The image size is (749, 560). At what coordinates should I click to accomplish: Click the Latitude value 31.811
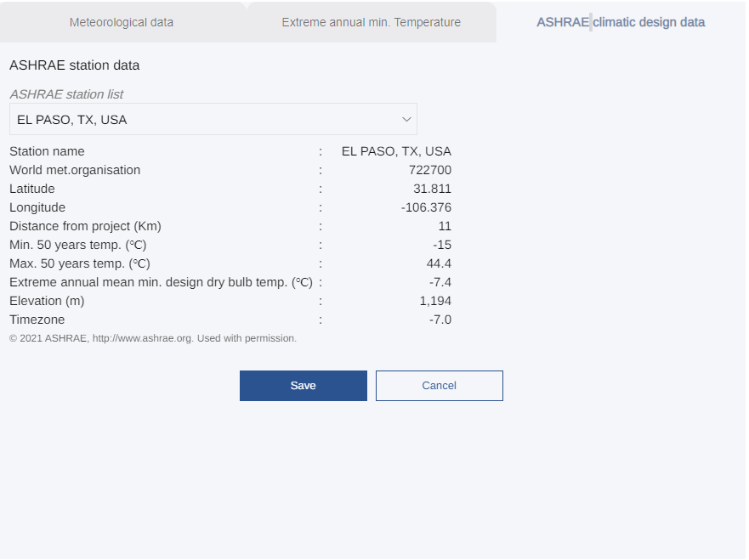point(432,188)
